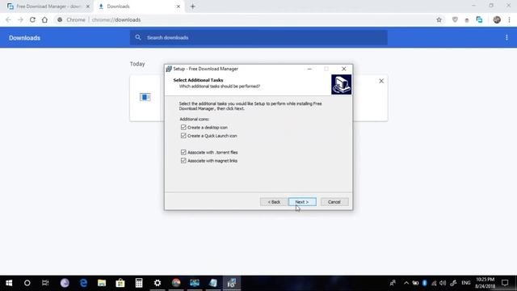The height and width of the screenshot is (291, 517).
Task: Open the shield extension icon
Action: (455, 19)
